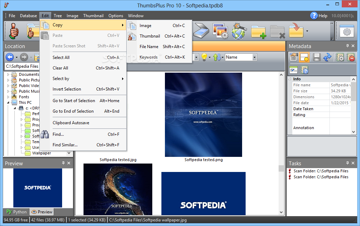
Task: Click the hand-on-list metadata icon
Action: tap(294, 57)
